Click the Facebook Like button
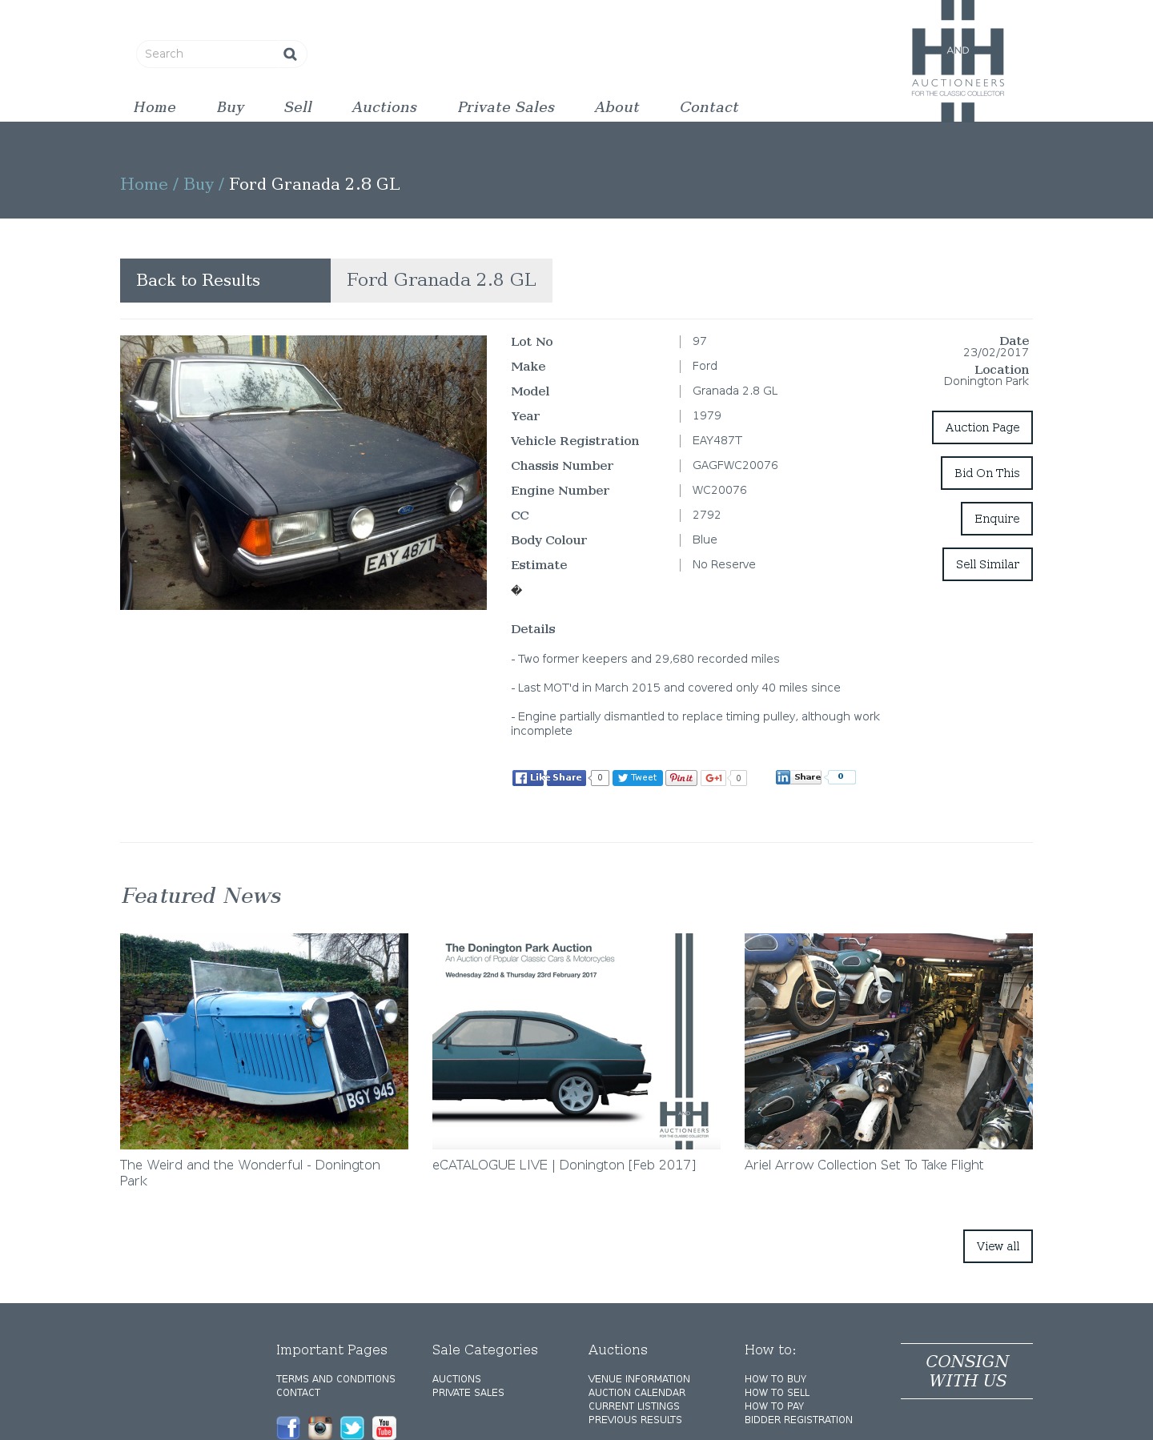Viewport: 1153px width, 1440px height. pos(528,778)
